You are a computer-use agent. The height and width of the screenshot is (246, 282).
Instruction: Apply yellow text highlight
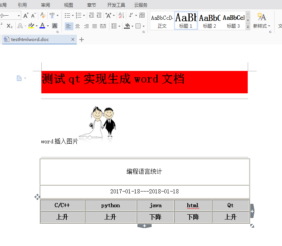31,26
